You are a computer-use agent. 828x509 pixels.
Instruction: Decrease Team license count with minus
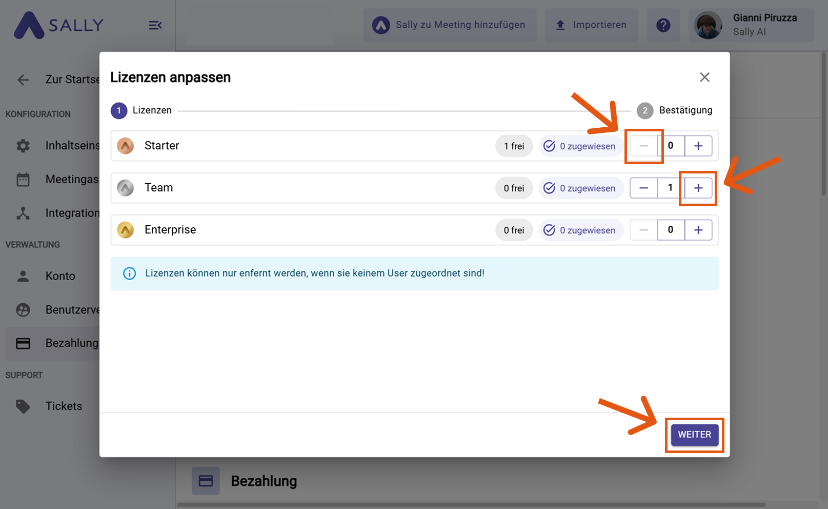tap(643, 188)
